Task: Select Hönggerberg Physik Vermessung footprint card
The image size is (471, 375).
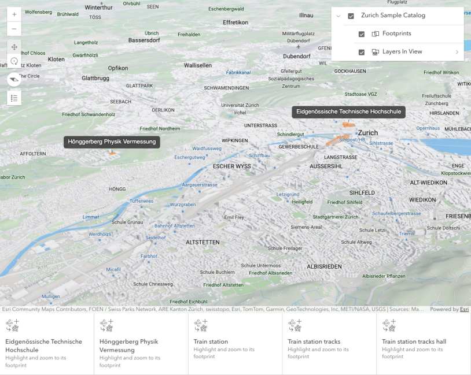Action: point(141,344)
